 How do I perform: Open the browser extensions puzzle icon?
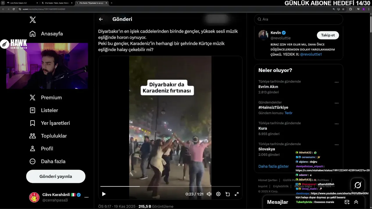pos(350,9)
